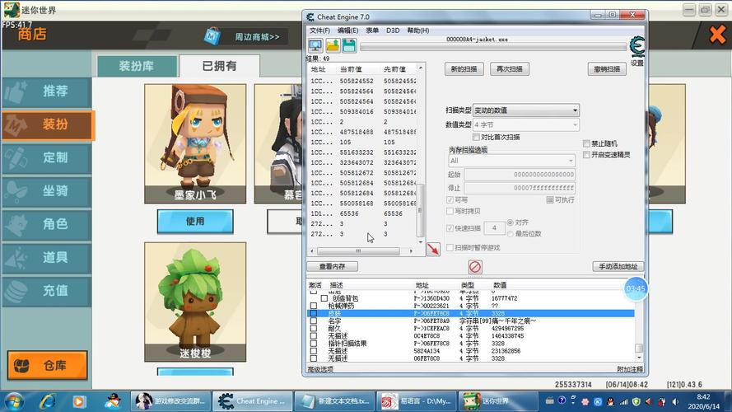Toggle 对比首次扫描 checkbox
This screenshot has height=412, width=732.
click(476, 137)
